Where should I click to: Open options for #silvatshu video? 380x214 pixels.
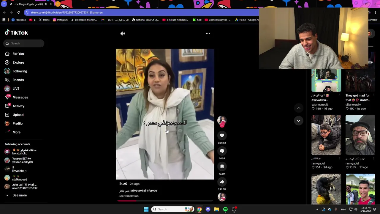pyautogui.click(x=339, y=95)
